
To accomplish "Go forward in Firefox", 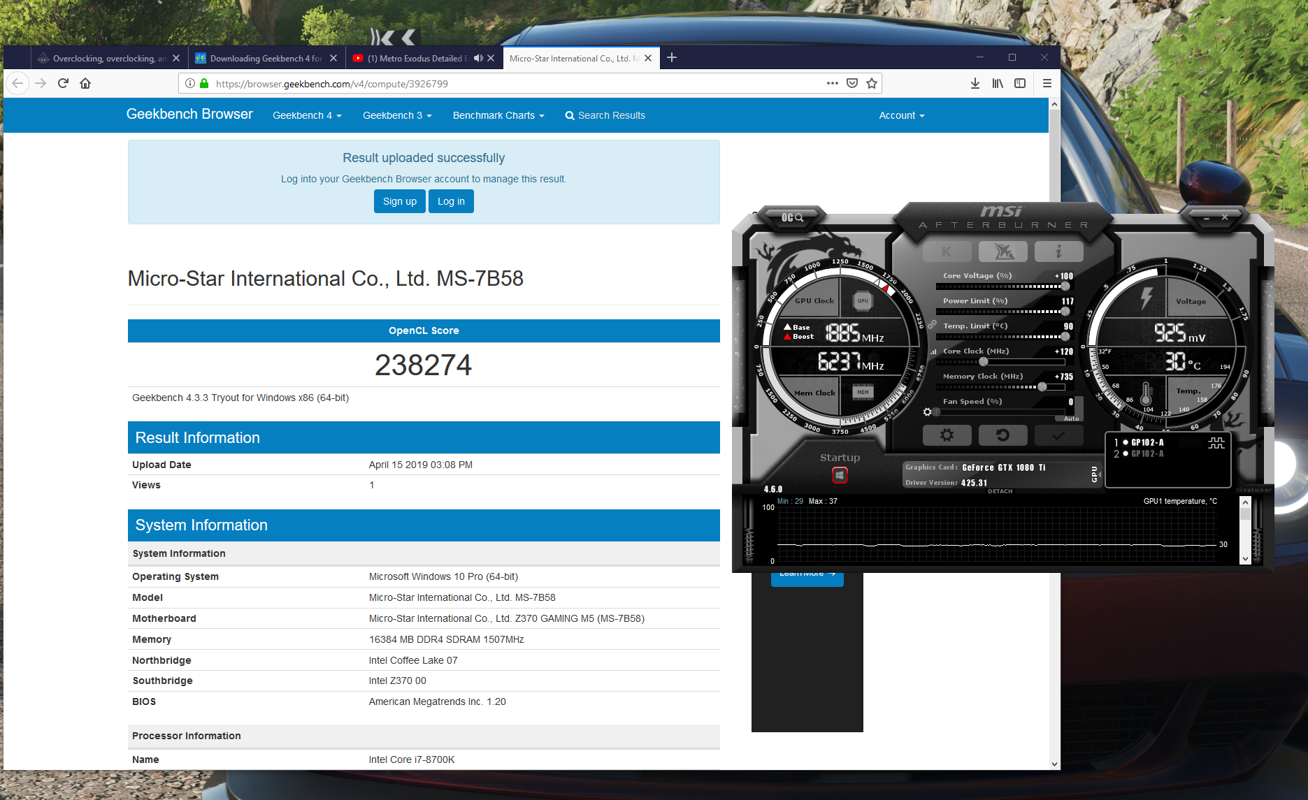I will [x=41, y=83].
